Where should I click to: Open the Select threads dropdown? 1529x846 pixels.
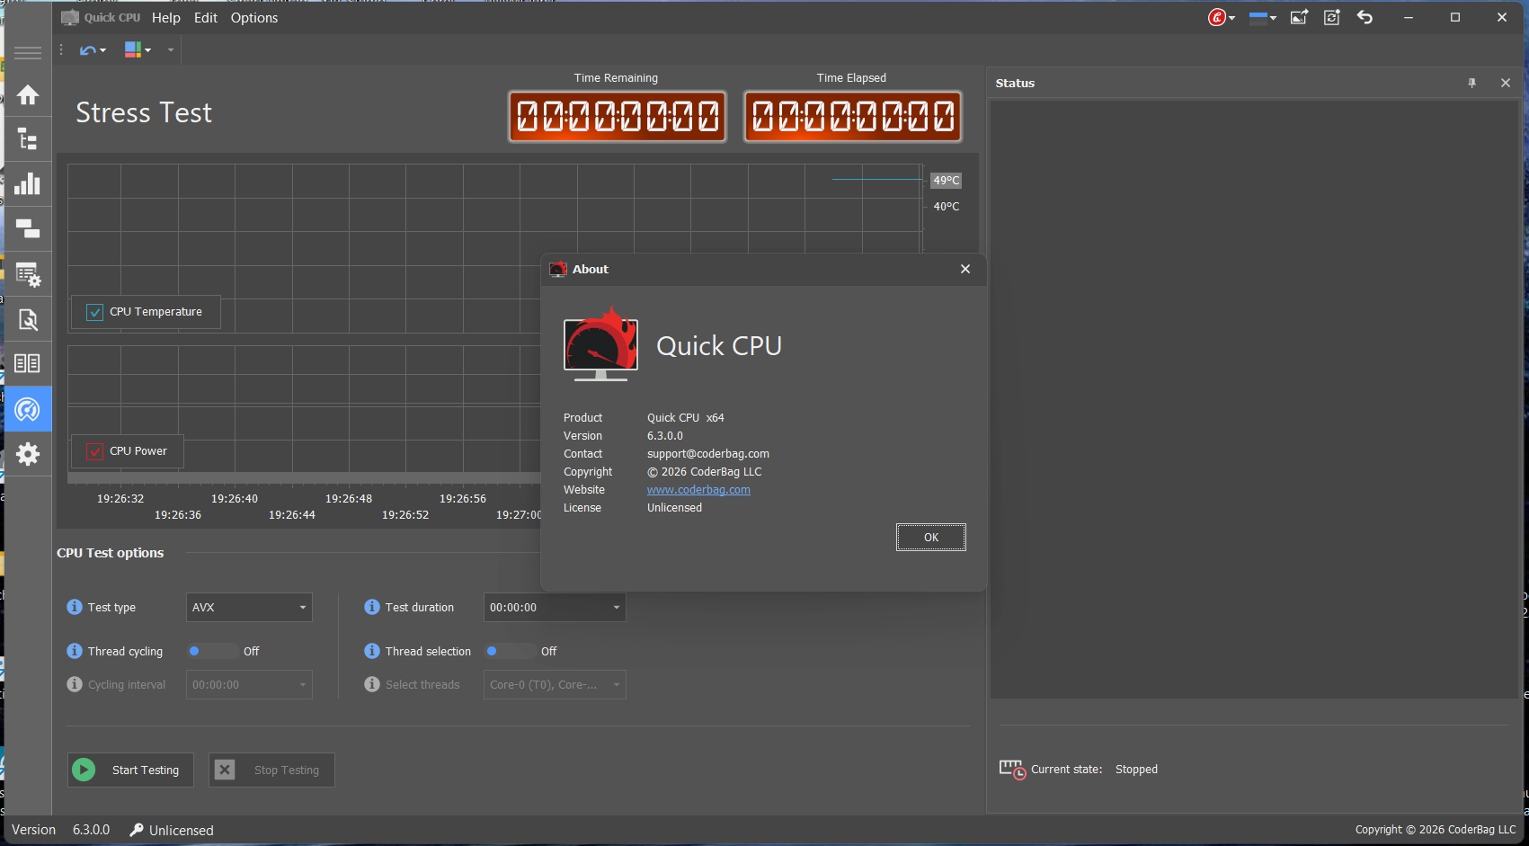[555, 685]
